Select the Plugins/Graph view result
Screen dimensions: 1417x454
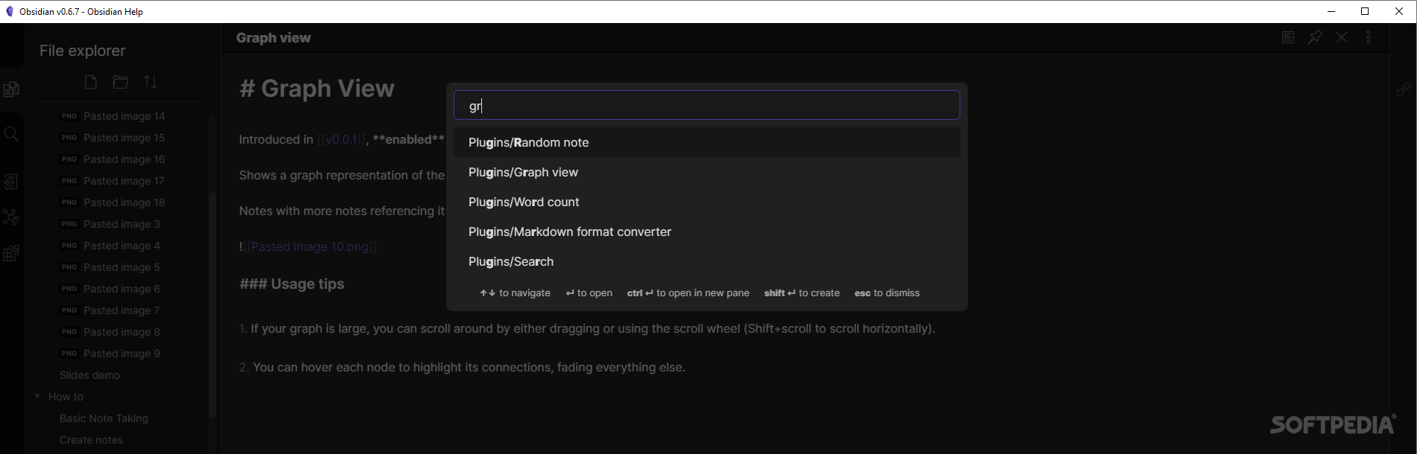pos(707,172)
